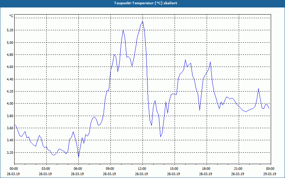Click the '15:00' time label
285x178 pixels.
coord(175,169)
